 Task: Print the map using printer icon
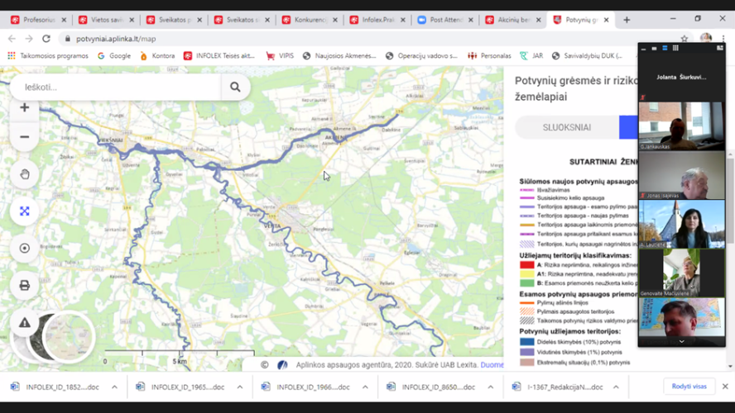24,285
